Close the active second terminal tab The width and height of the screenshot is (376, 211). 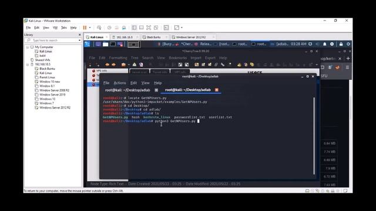pyautogui.click(x=217, y=90)
